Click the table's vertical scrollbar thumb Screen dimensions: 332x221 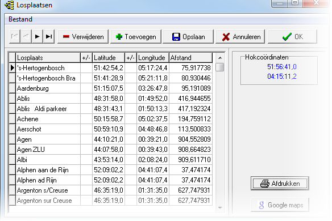220,67
